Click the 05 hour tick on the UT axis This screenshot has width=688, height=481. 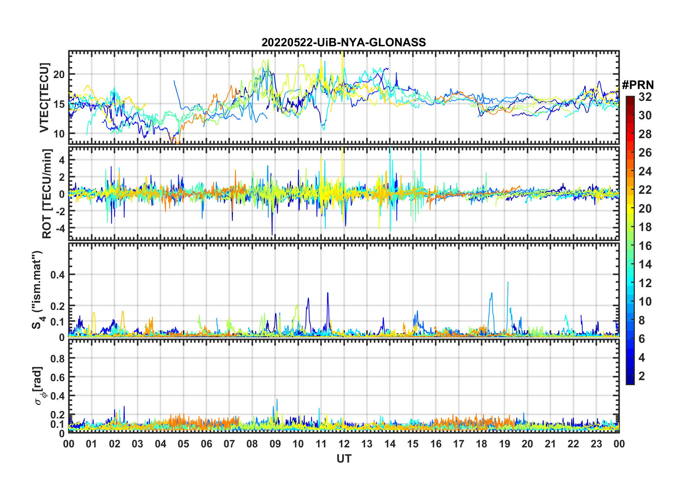click(183, 444)
